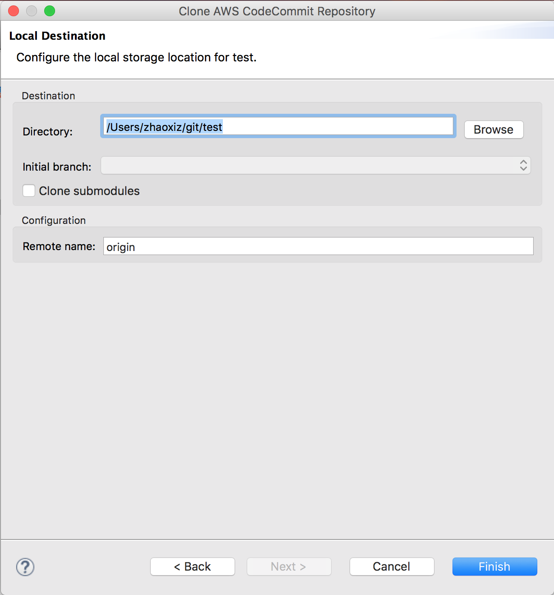554x595 pixels.
Task: Go back with the < Back button
Action: point(193,567)
